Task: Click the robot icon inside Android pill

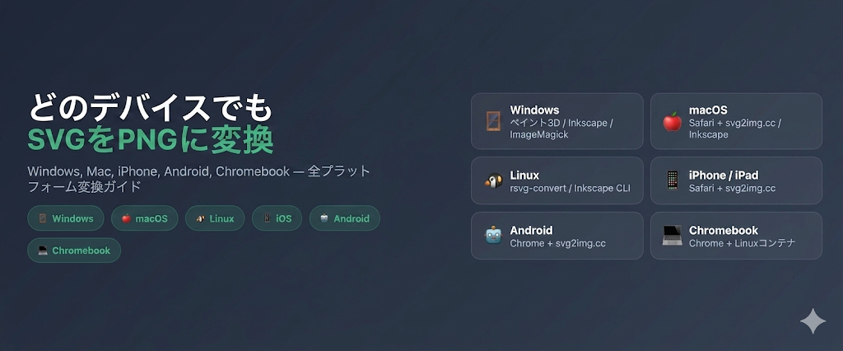Action: click(324, 218)
